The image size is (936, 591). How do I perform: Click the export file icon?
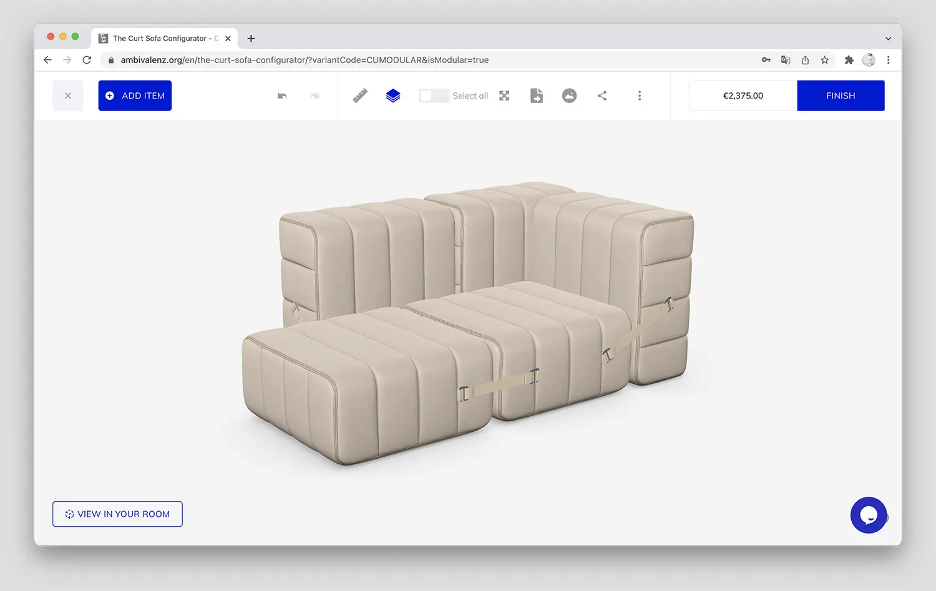537,95
